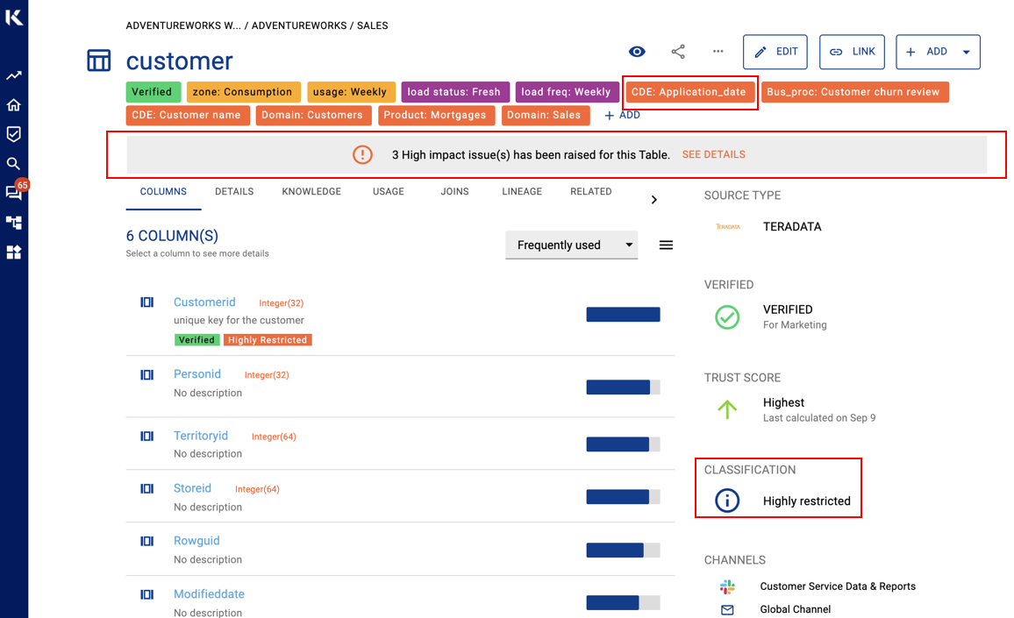Click the zone: Consumption tag
Viewport: 1014px width, 618px height.
pyautogui.click(x=242, y=92)
